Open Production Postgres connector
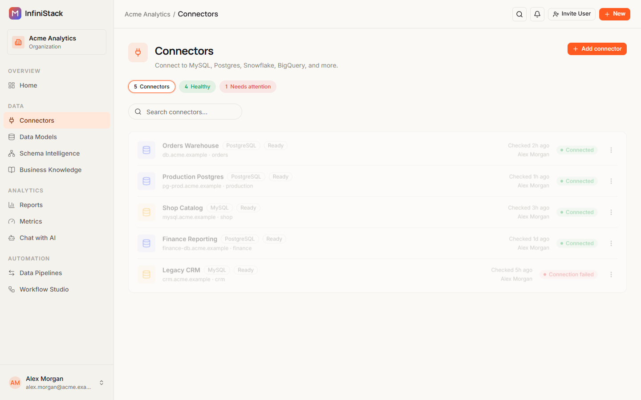The width and height of the screenshot is (641, 400). (193, 177)
